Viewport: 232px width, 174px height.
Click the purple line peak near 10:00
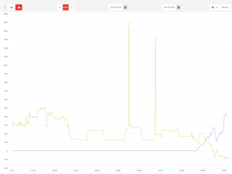tap(225, 114)
